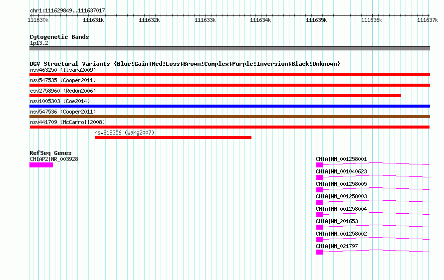
Task: Click the RefSeq Genes track title
Action: 50,153
